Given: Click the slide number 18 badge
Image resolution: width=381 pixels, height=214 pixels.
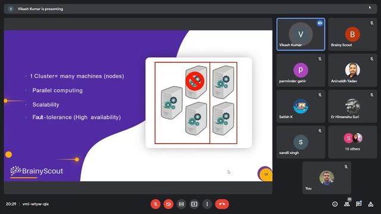Looking at the screenshot, I should coord(266,174).
